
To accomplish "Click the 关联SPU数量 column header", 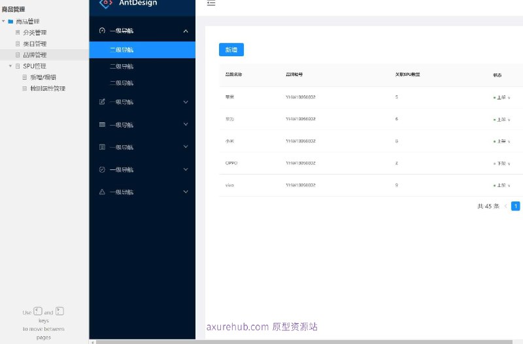I will point(407,75).
